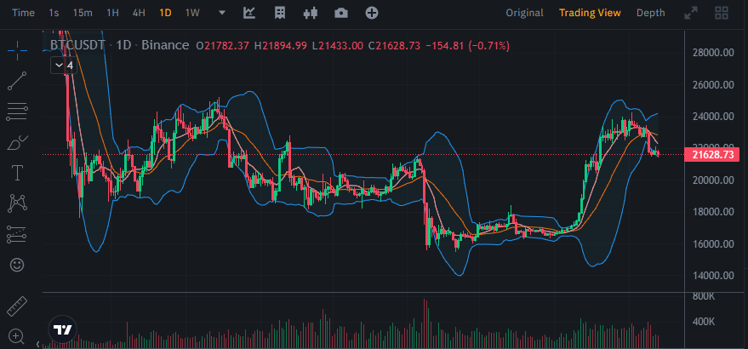Image resolution: width=748 pixels, height=349 pixels.
Task: Switch to 1s interval
Action: click(54, 13)
